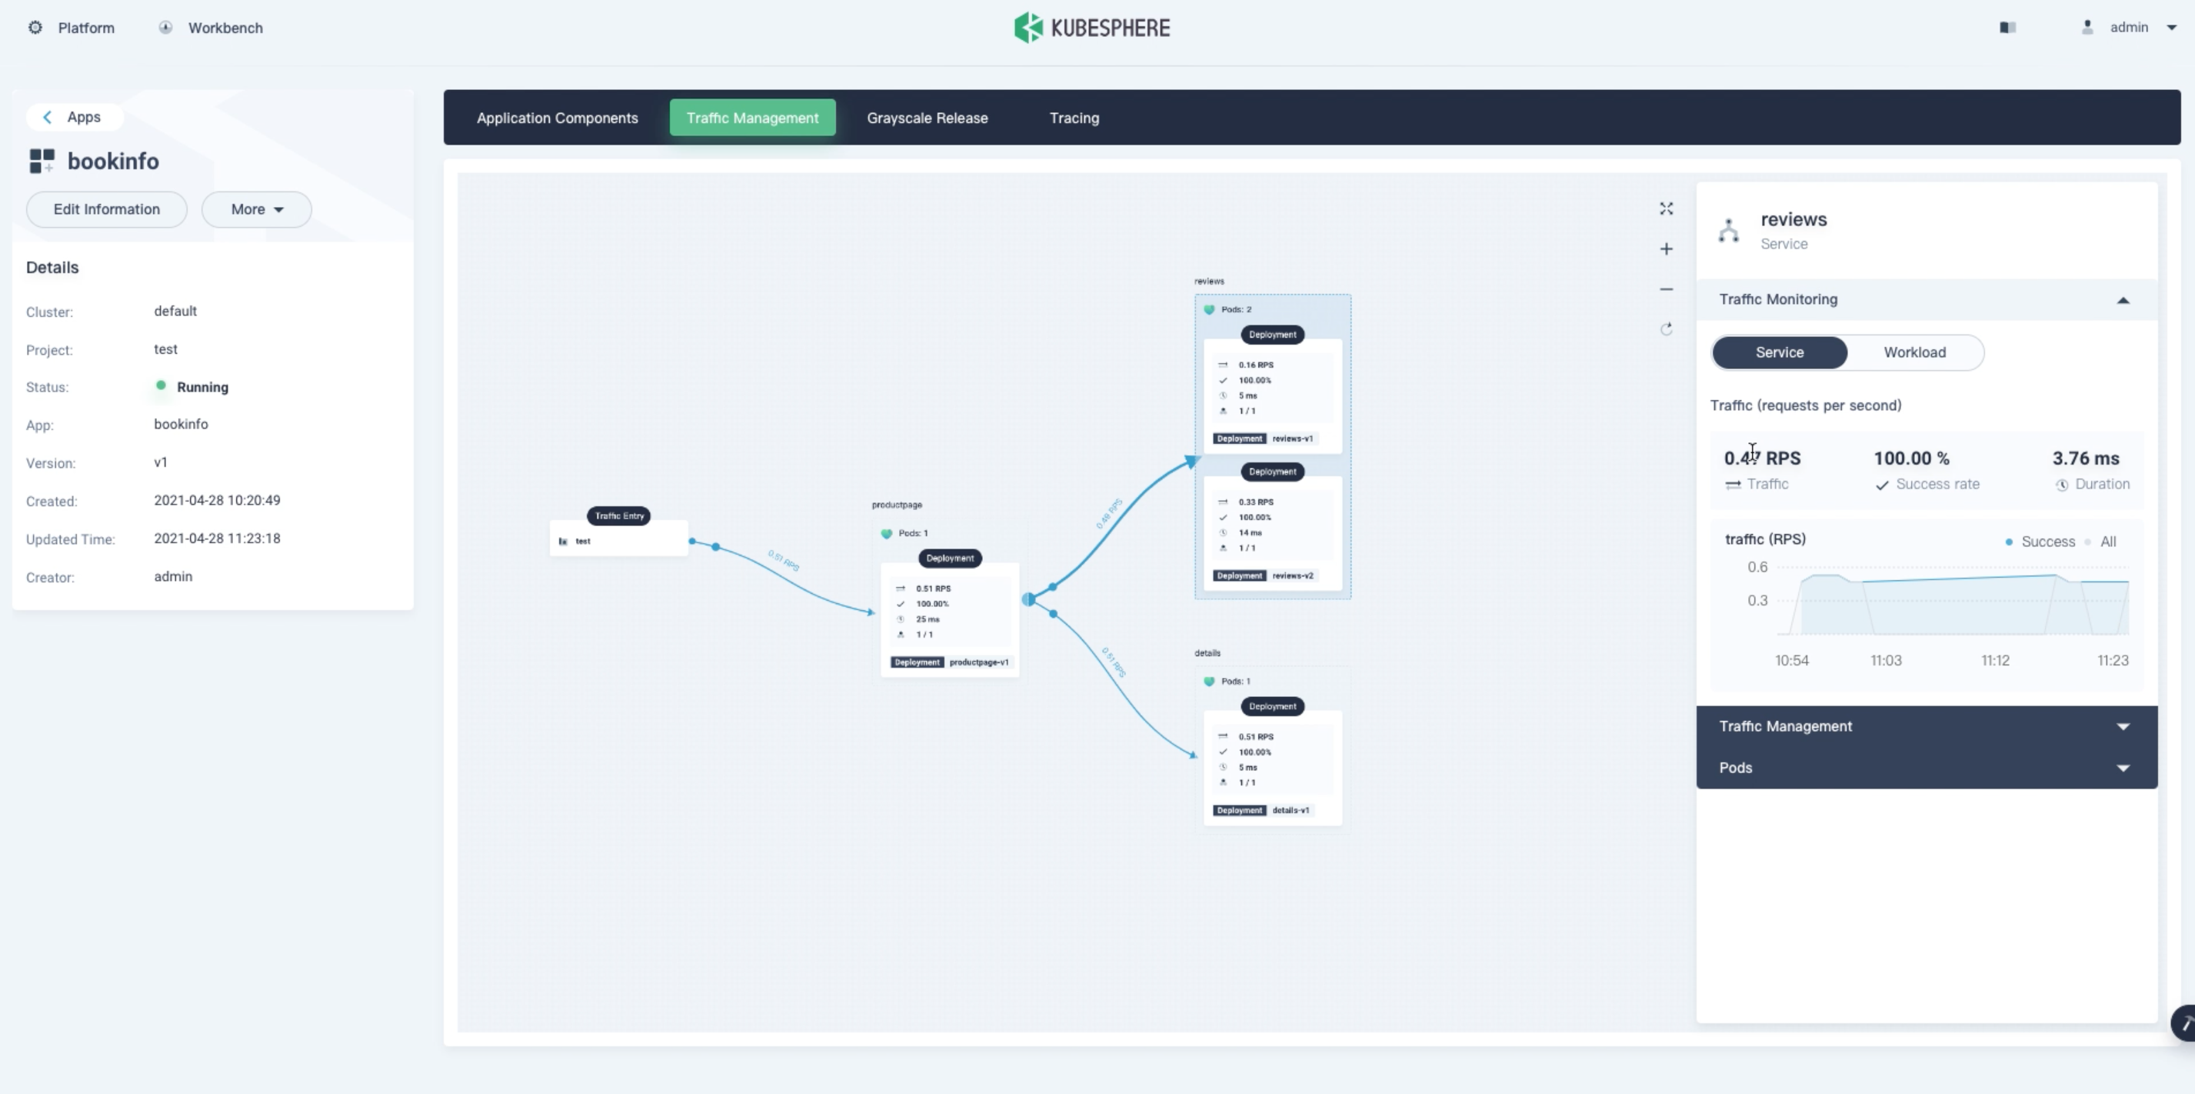Refresh the topology graph with the reload icon
This screenshot has width=2195, height=1094.
[x=1666, y=329]
